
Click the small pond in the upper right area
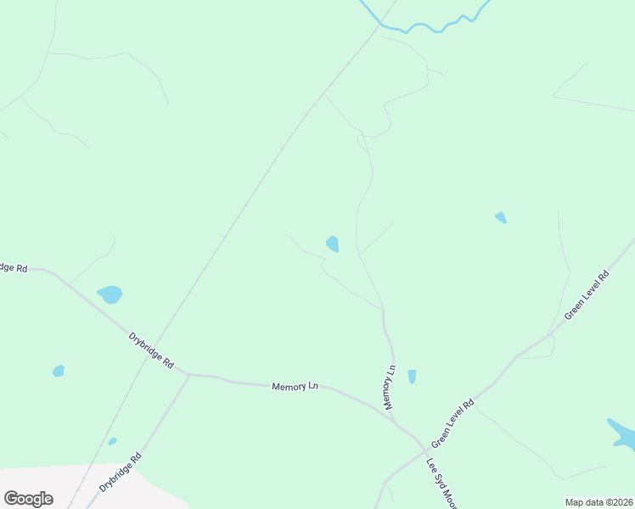coord(501,217)
